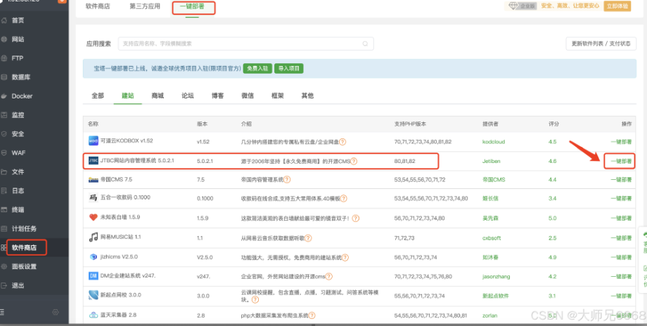Select the 微信 category tab
The height and width of the screenshot is (326, 647).
[x=248, y=96]
